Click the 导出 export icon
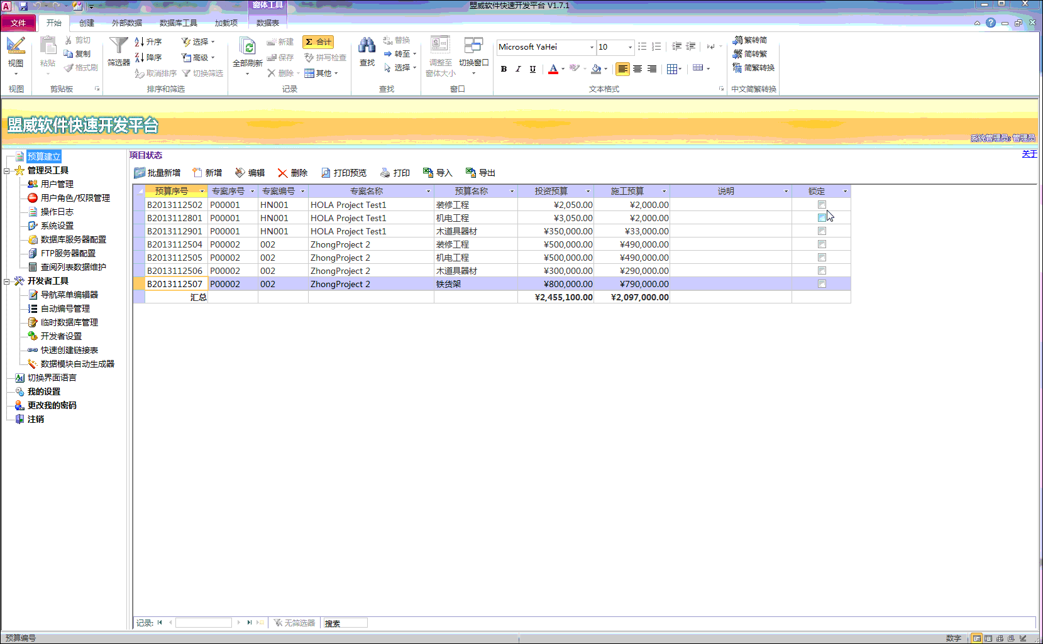The height and width of the screenshot is (644, 1043). (x=470, y=173)
